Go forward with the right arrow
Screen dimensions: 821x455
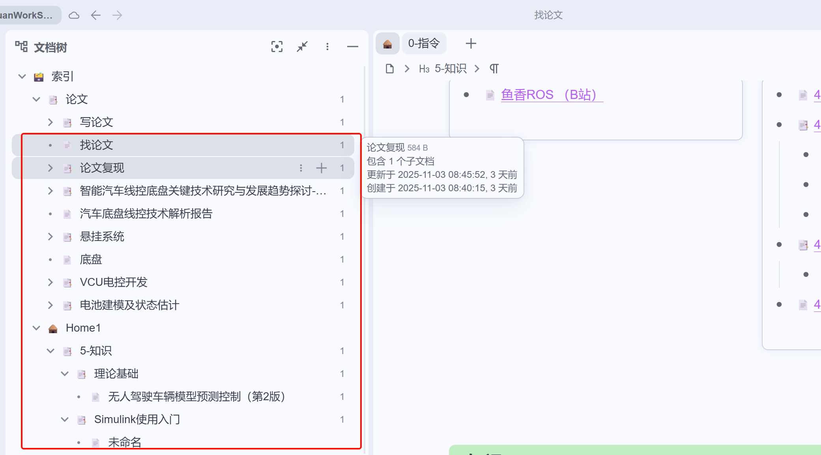pos(117,15)
